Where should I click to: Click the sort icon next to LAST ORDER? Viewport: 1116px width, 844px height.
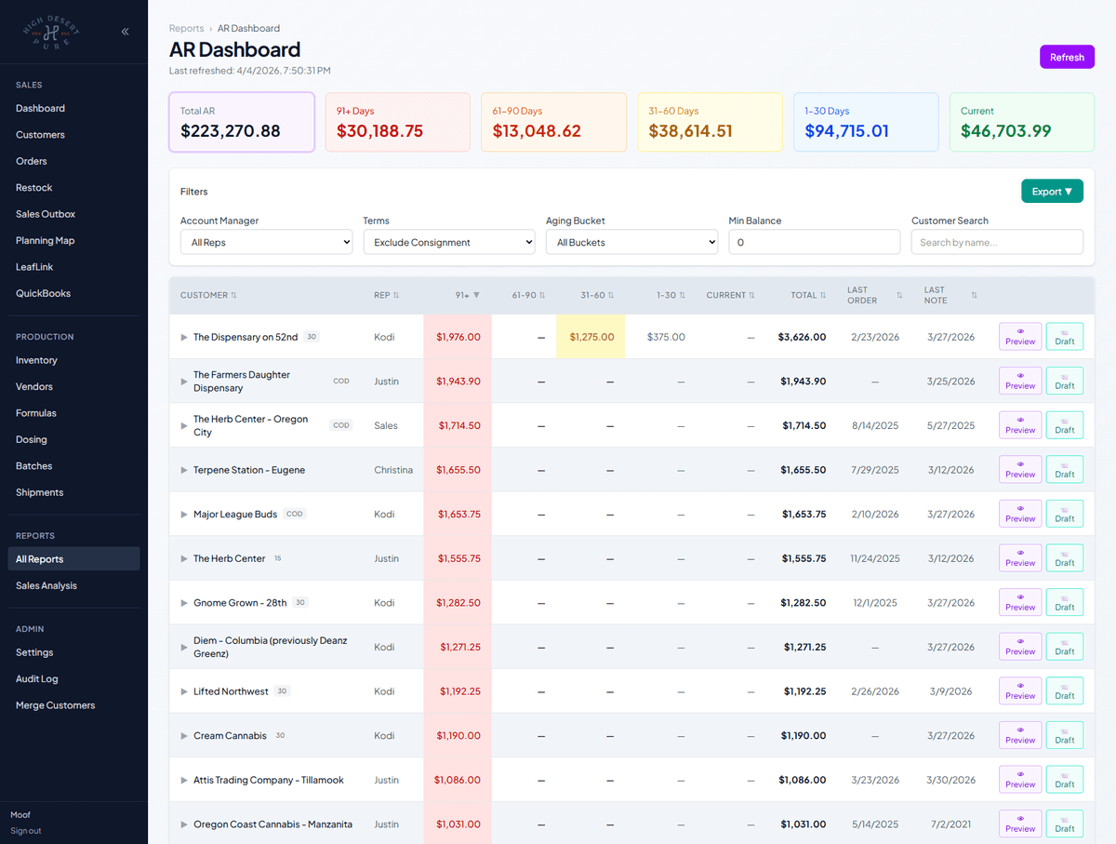point(899,295)
